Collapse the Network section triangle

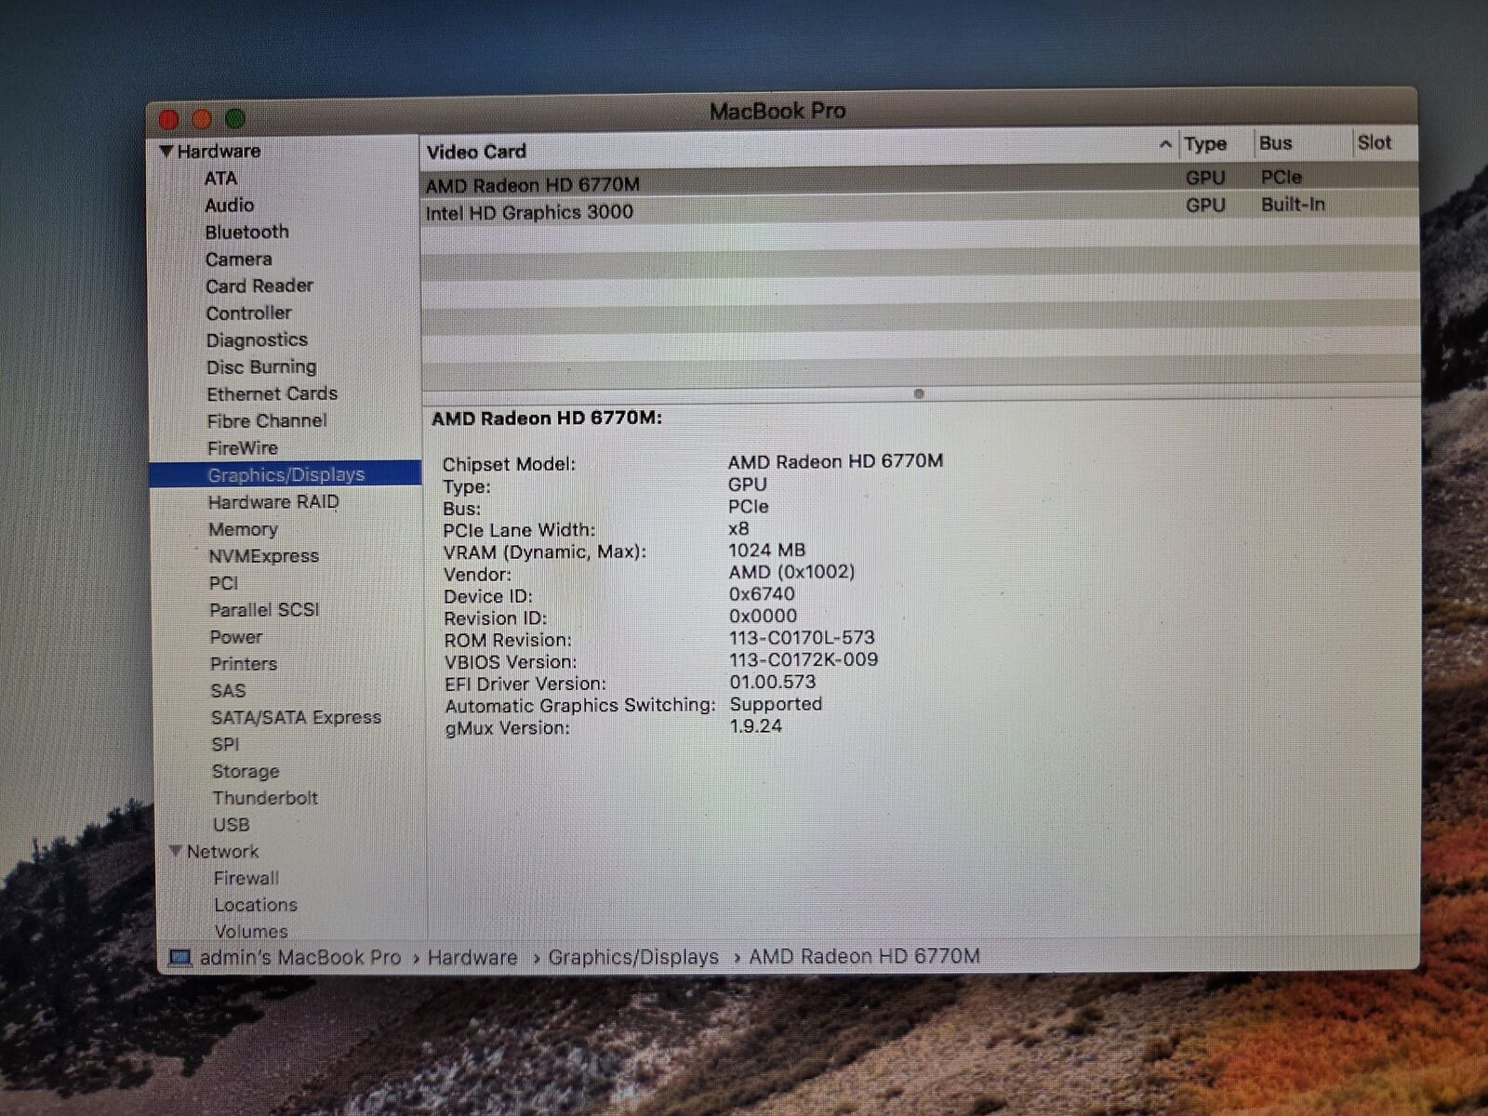click(x=175, y=851)
